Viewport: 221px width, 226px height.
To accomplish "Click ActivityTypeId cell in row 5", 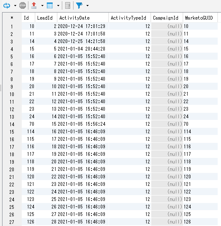I will pos(130,56).
